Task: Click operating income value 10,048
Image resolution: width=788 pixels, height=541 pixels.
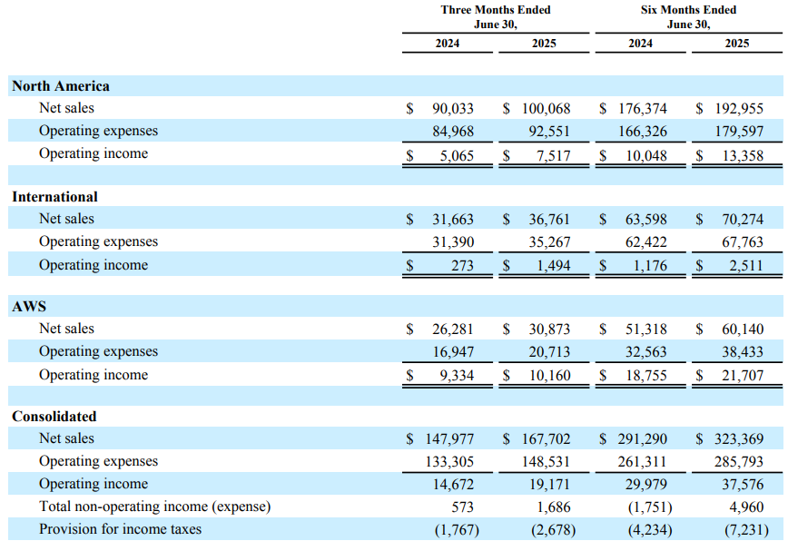Action: pyautogui.click(x=646, y=156)
